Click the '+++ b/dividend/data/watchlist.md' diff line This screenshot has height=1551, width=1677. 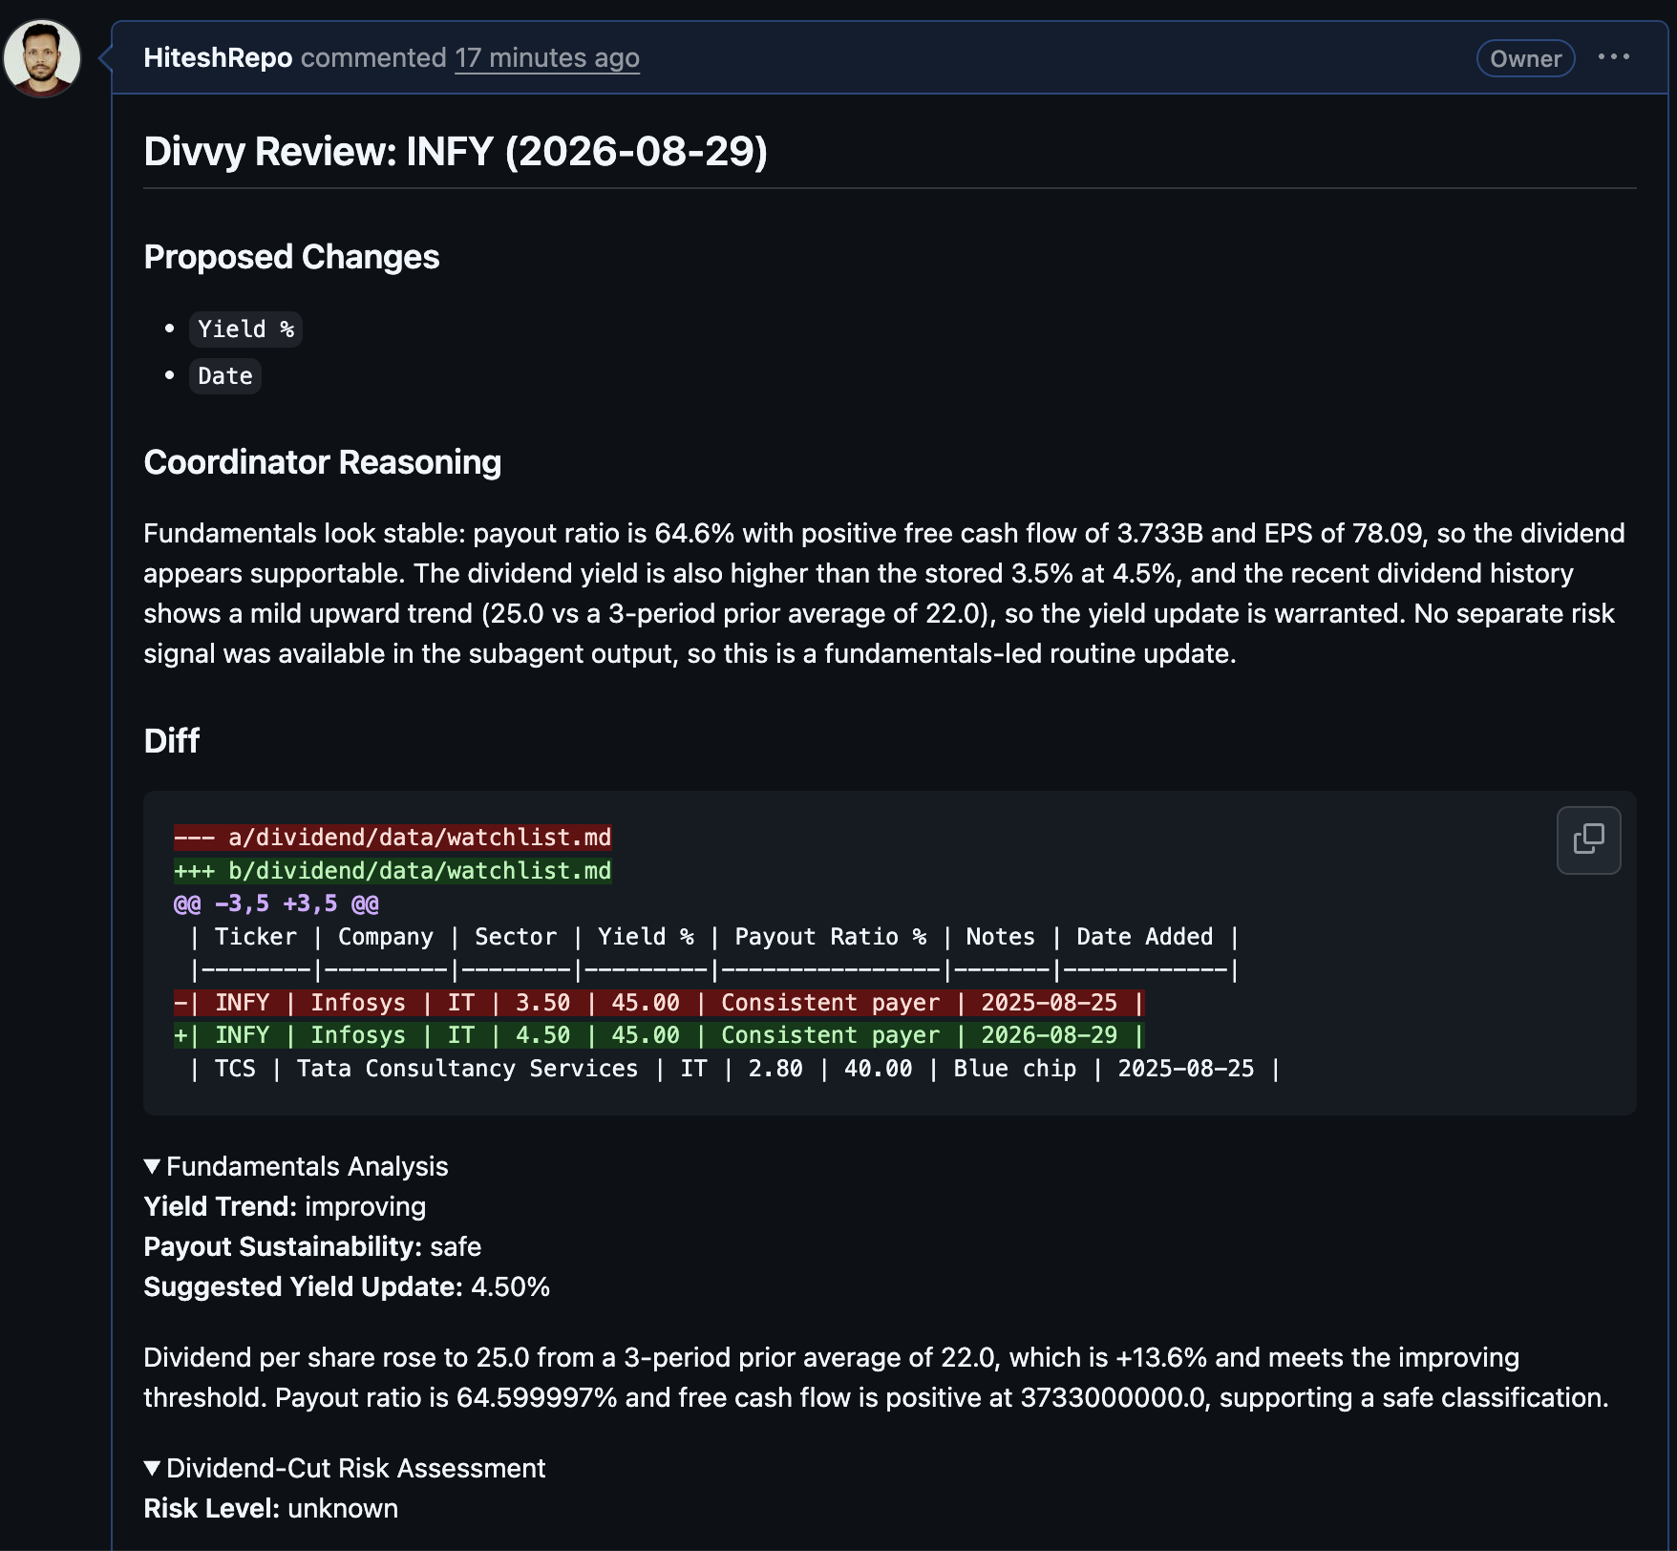(393, 871)
